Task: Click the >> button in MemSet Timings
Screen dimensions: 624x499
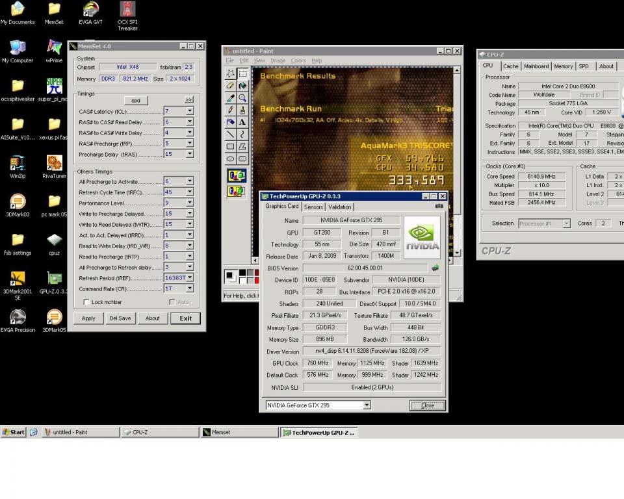Action: [x=188, y=99]
